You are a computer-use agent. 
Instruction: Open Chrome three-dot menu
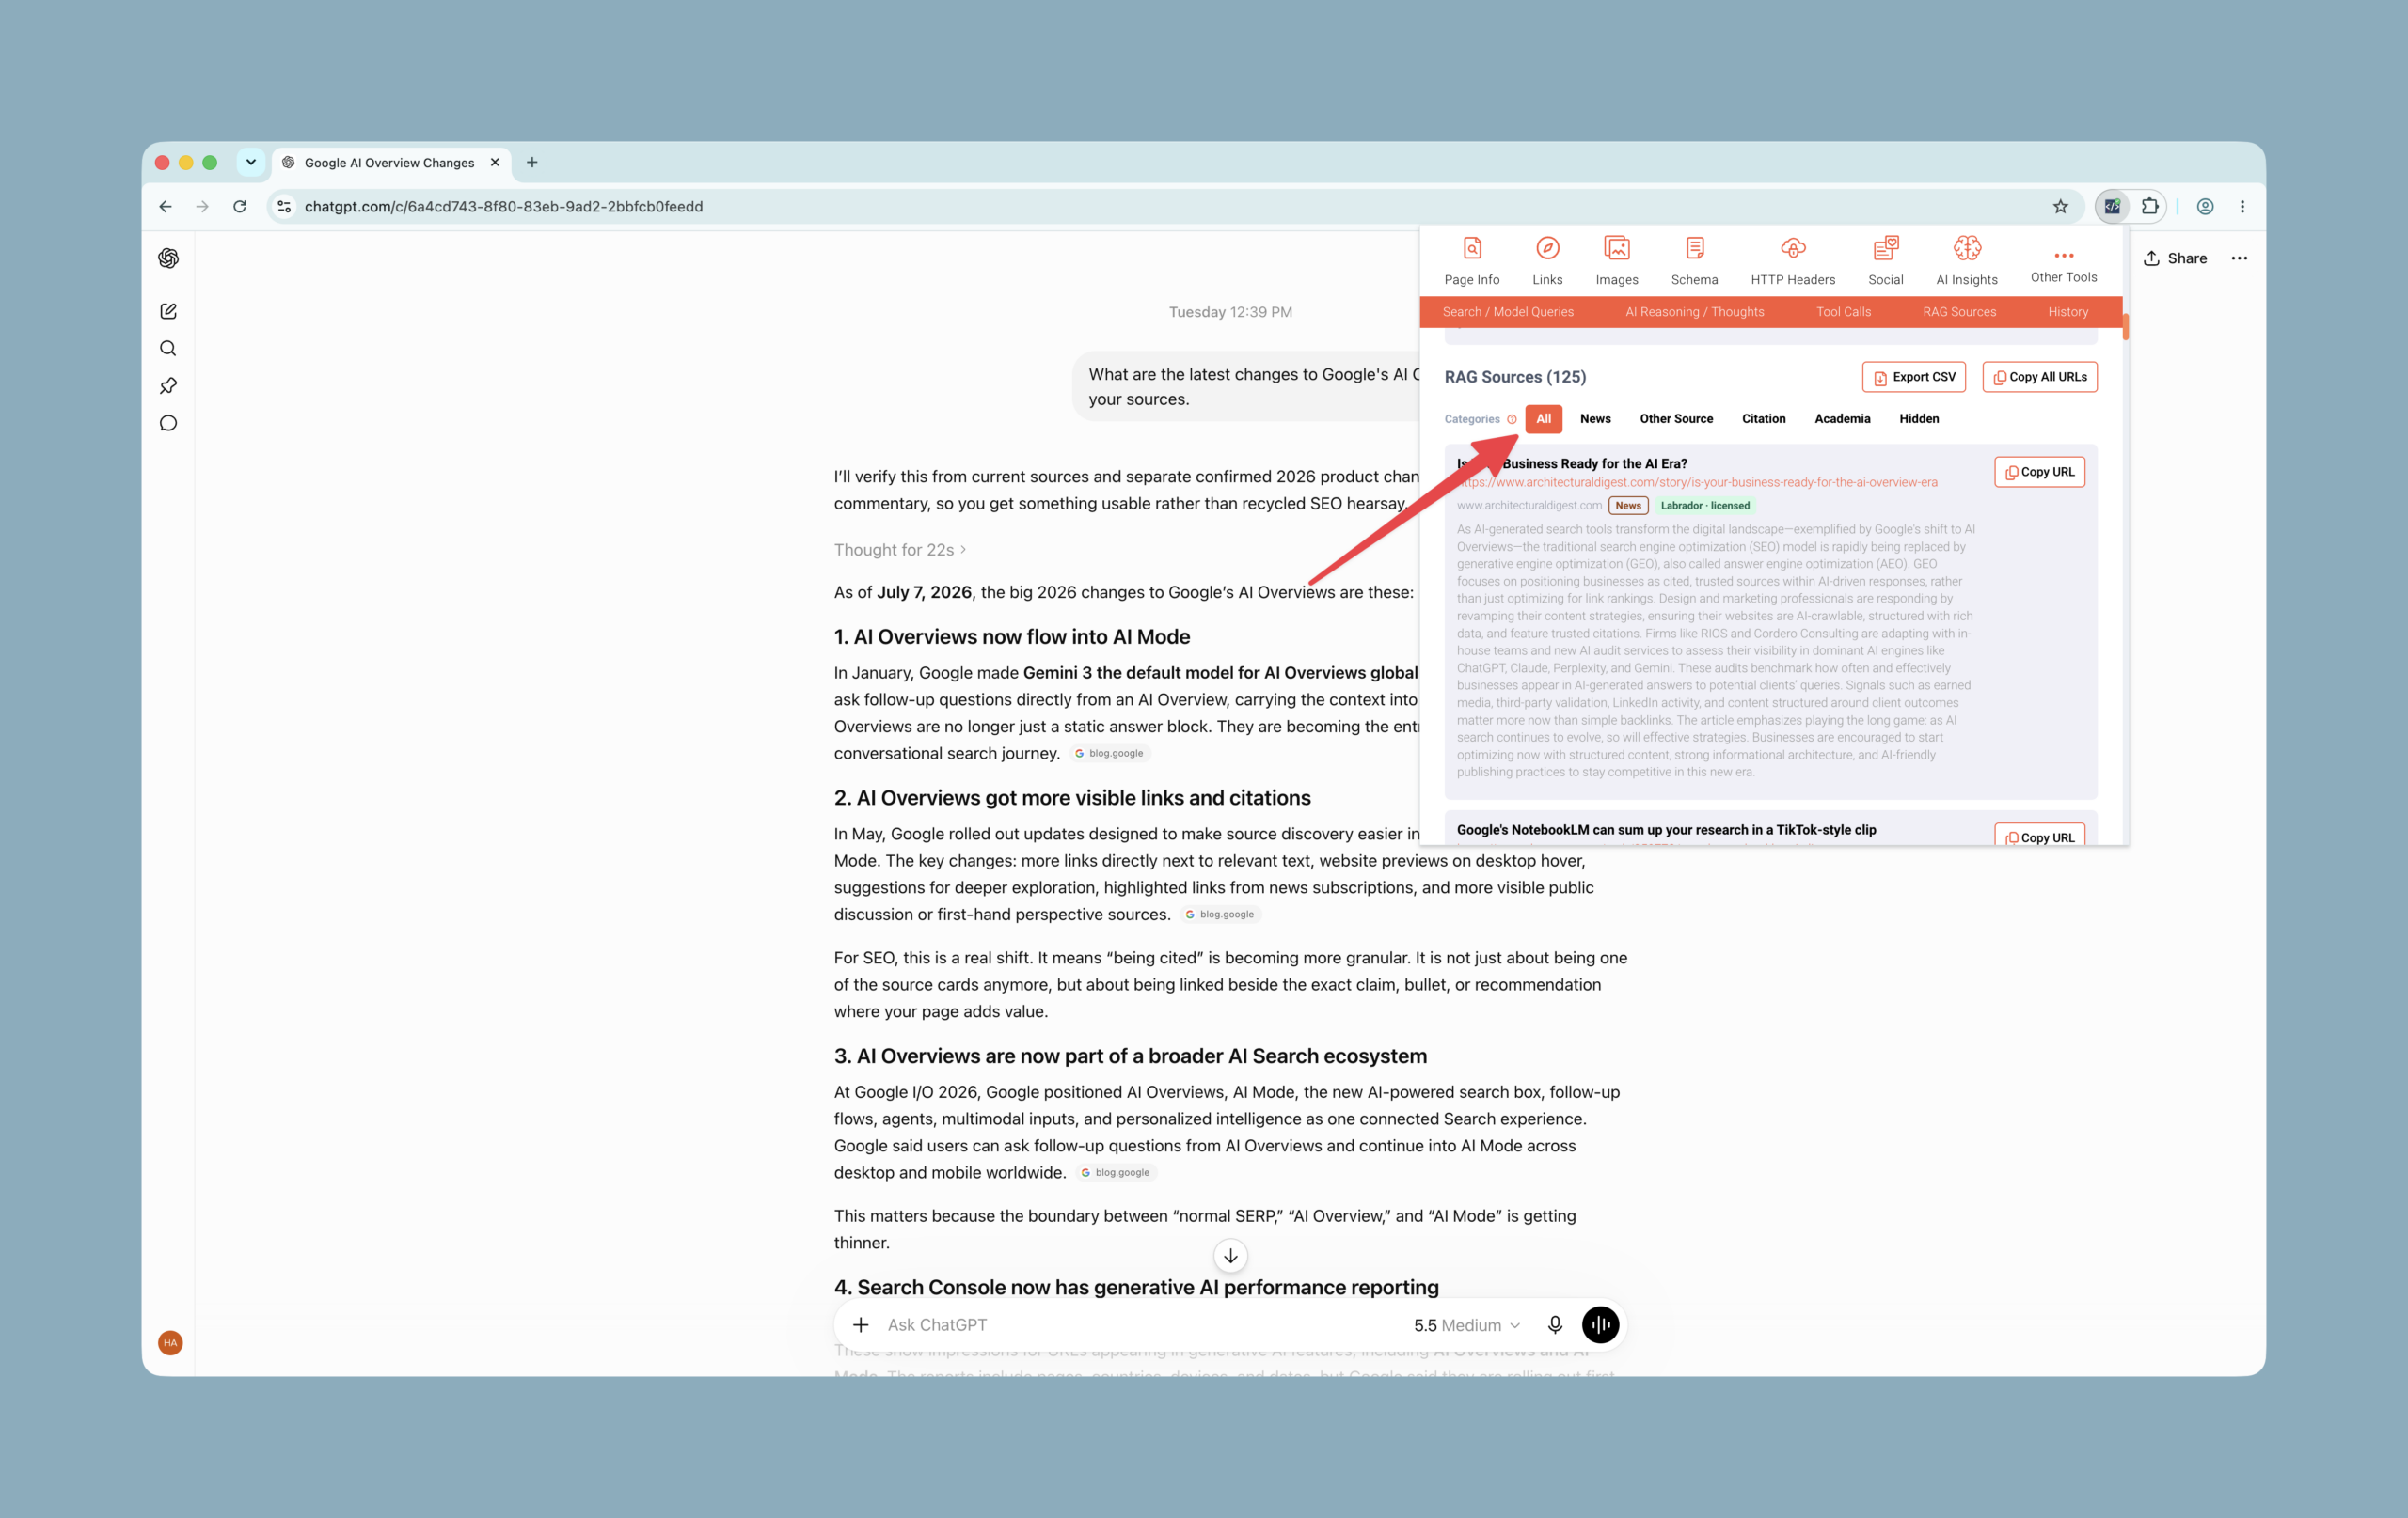pos(2242,207)
